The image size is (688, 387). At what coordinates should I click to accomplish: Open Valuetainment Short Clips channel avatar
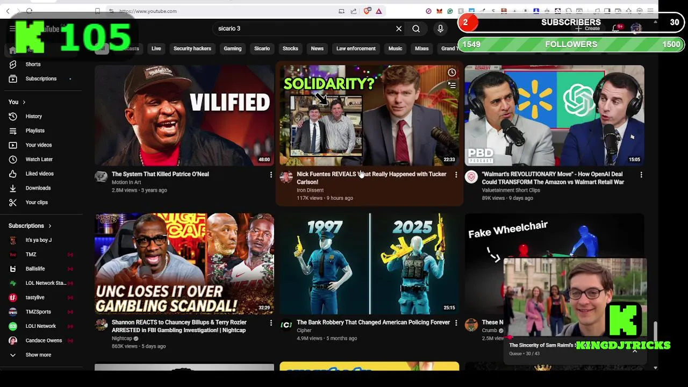471,177
